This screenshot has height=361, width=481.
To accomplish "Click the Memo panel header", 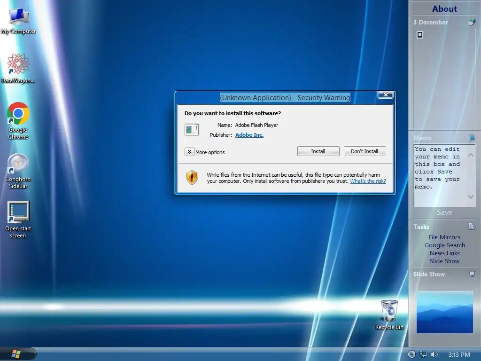I will [422, 138].
